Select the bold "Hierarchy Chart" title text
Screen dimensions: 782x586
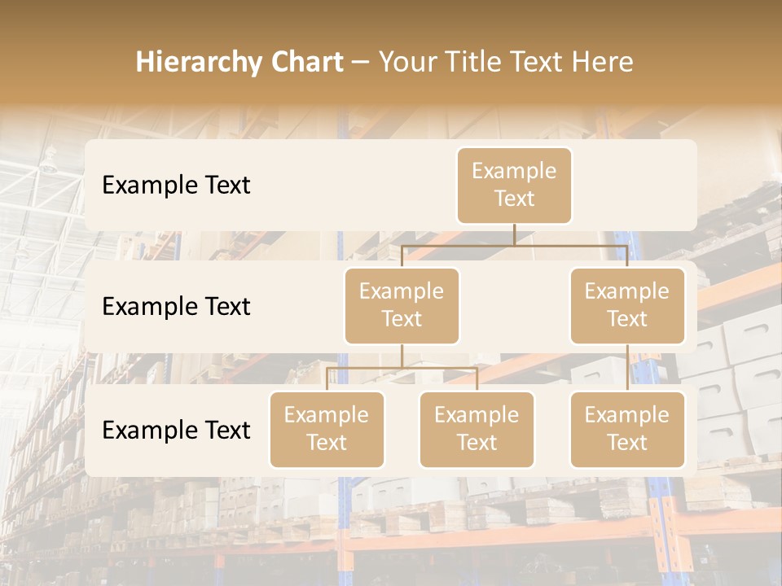239,62
